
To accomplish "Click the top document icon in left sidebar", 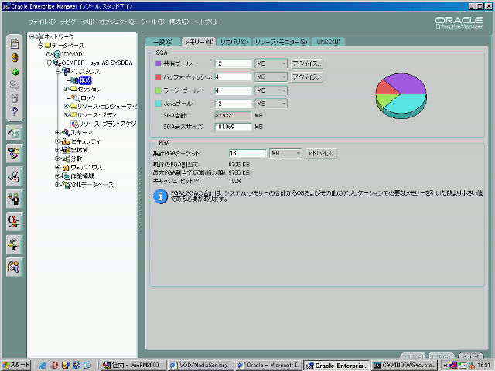I will 14,44.
